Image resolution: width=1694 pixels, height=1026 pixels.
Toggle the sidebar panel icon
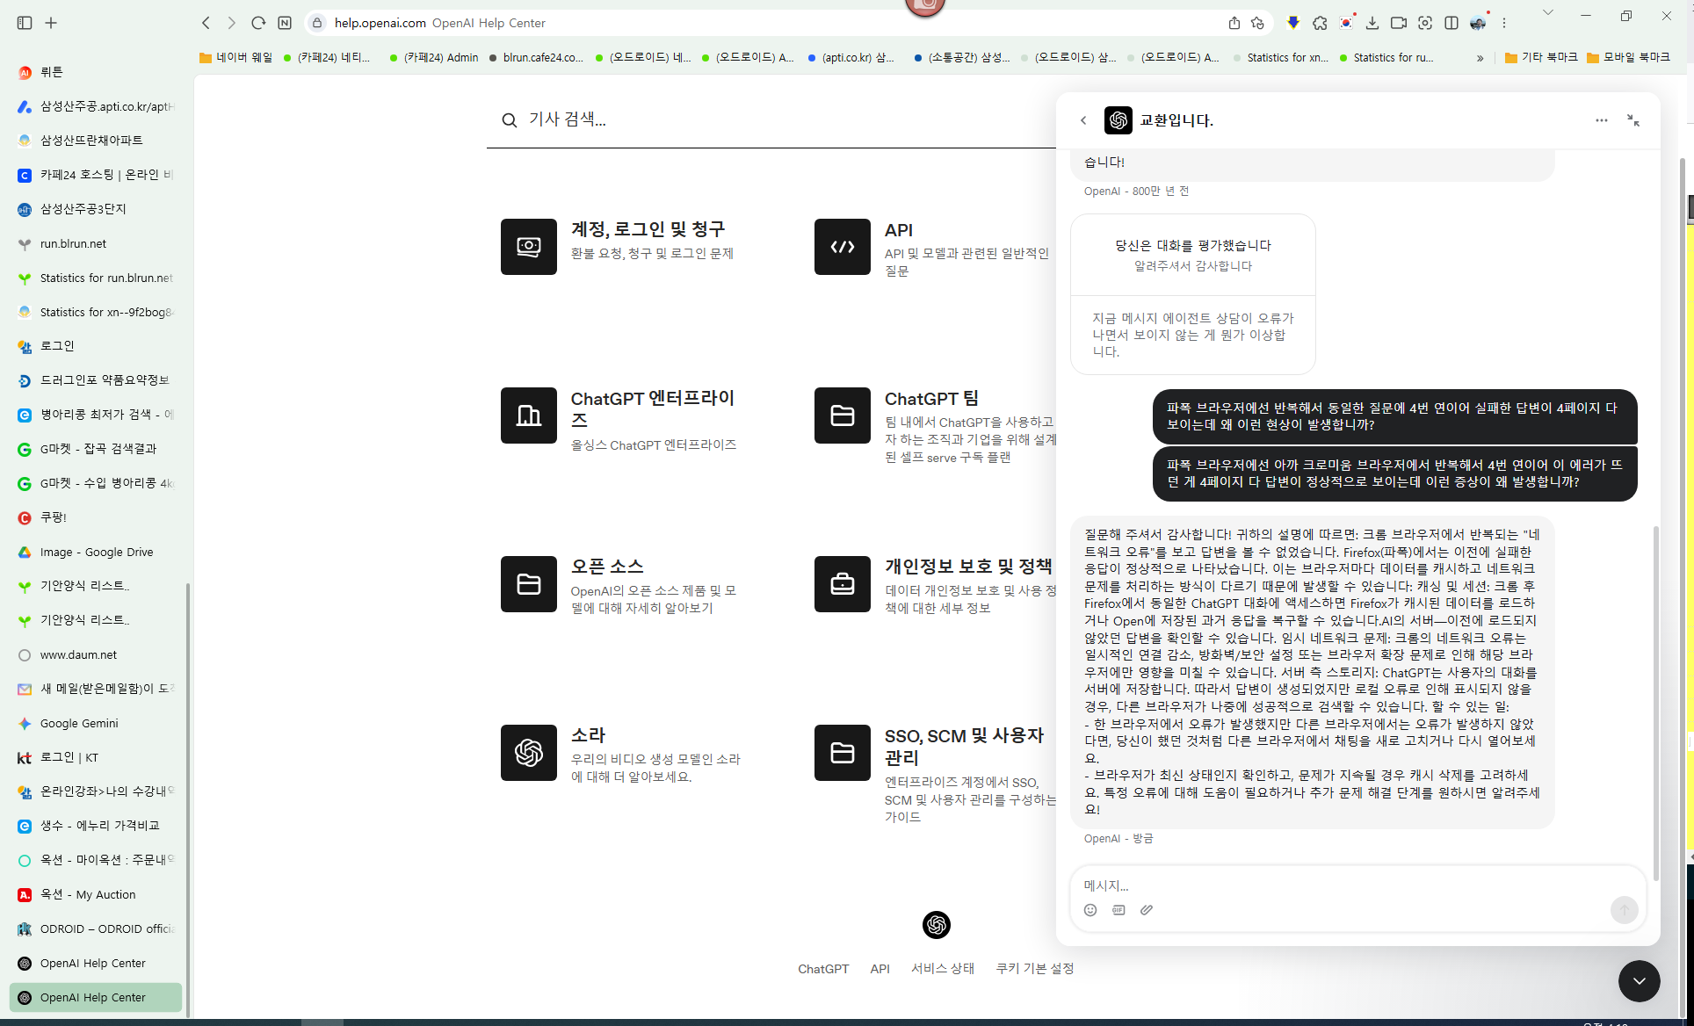click(25, 23)
